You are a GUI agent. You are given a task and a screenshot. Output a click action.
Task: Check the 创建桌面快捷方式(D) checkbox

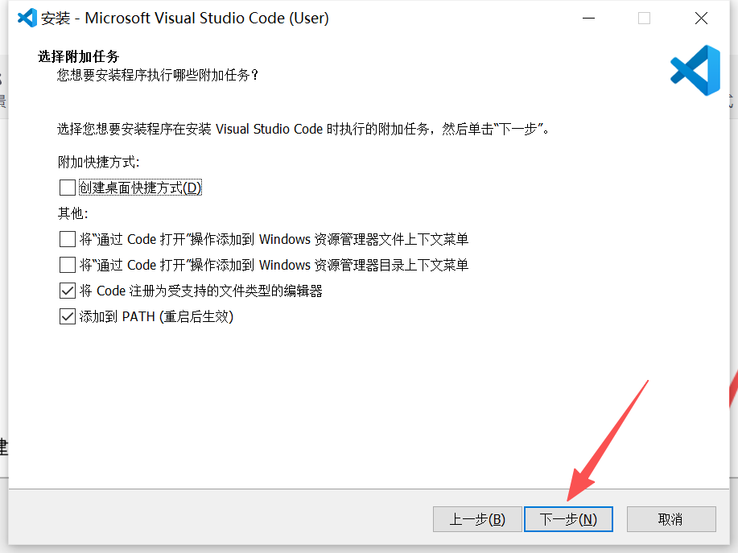tap(68, 188)
